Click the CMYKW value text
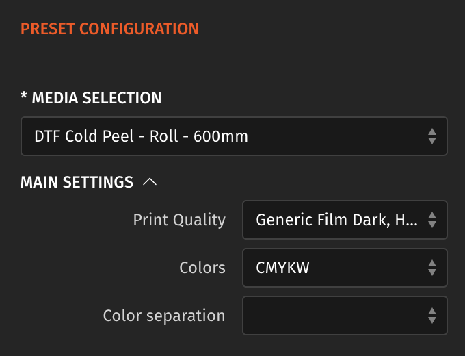465x356 pixels. tap(282, 268)
